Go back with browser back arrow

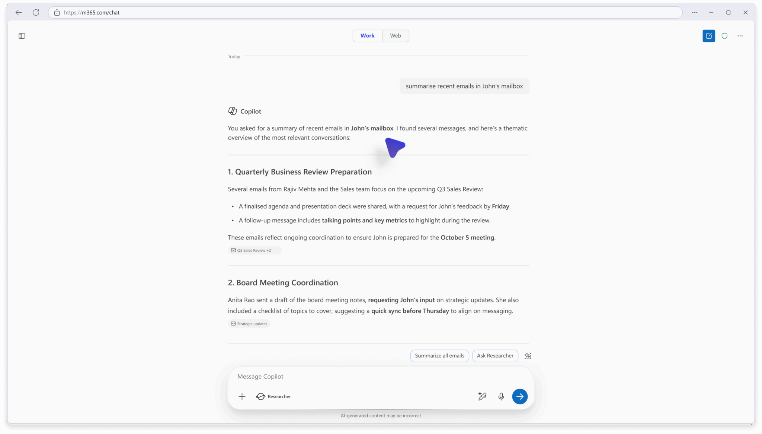coord(19,12)
